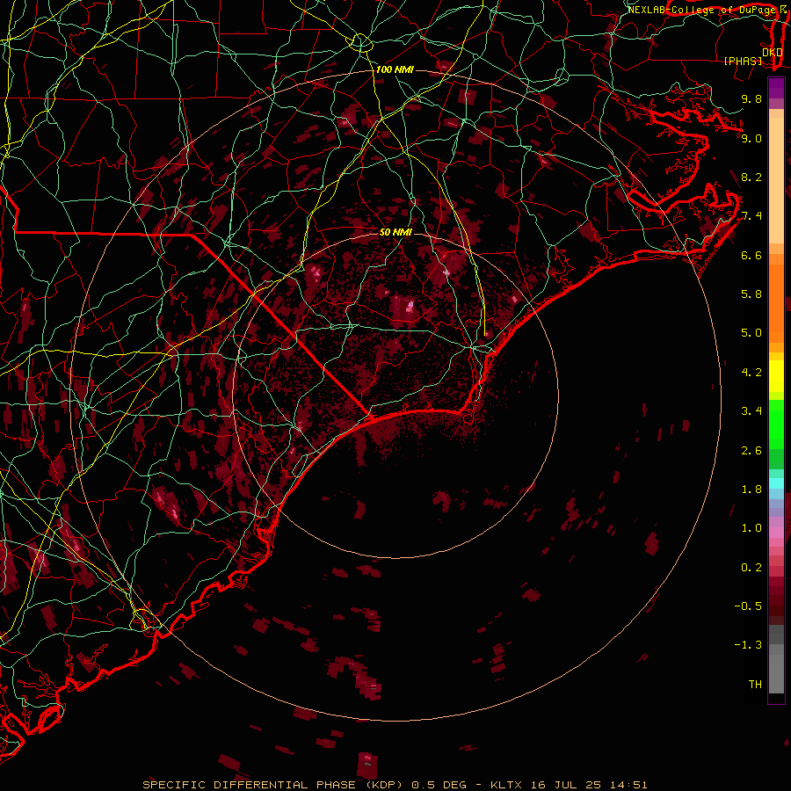791x791 pixels.
Task: Click the NEXLAB-College of DuPage credit text
Action: pos(701,10)
